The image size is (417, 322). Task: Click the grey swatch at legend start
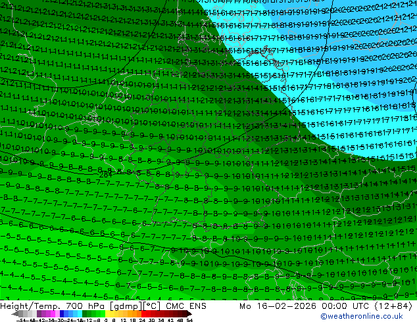tap(20, 313)
